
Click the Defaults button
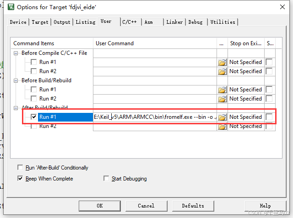(x=193, y=206)
